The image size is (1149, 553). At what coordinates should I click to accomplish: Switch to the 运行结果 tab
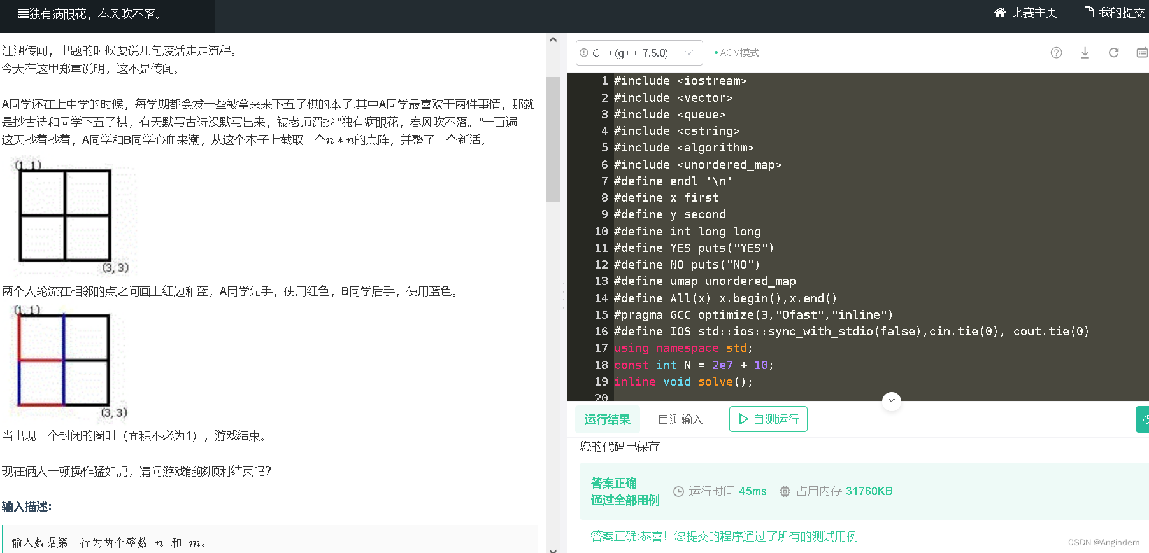pyautogui.click(x=607, y=419)
